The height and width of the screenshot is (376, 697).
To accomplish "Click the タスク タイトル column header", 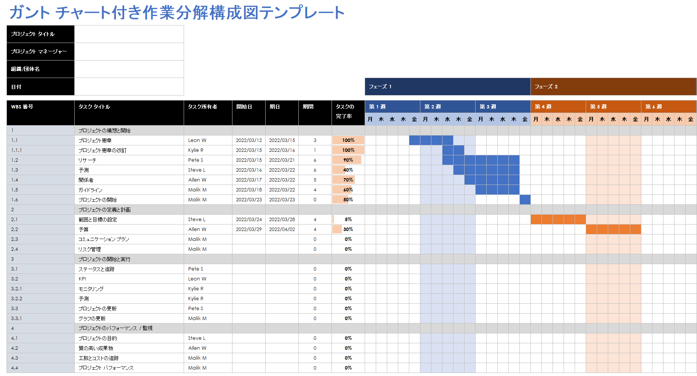I will click(129, 113).
